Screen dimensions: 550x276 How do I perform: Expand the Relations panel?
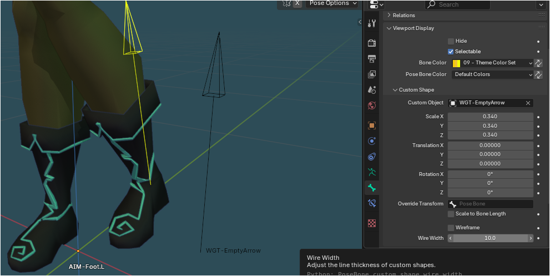[389, 15]
